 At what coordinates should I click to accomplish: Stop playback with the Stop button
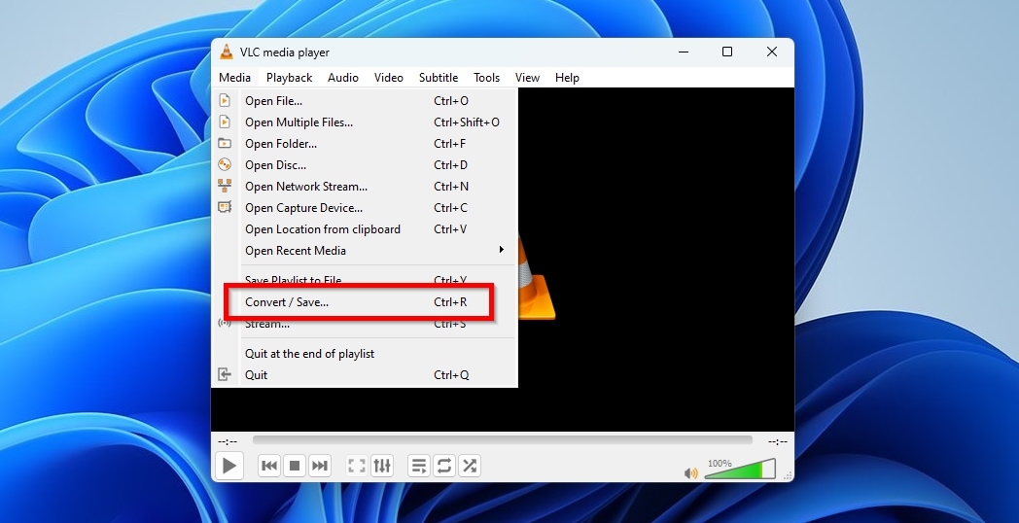point(295,466)
